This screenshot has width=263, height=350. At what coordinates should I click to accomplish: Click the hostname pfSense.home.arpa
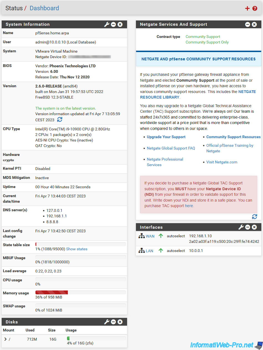[x=52, y=33]
